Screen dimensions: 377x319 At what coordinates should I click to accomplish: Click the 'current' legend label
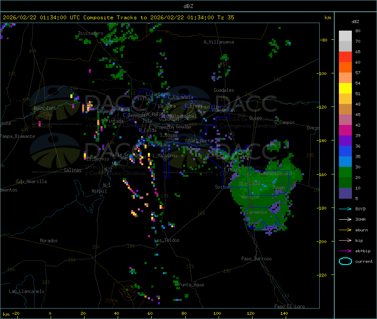coord(364,261)
